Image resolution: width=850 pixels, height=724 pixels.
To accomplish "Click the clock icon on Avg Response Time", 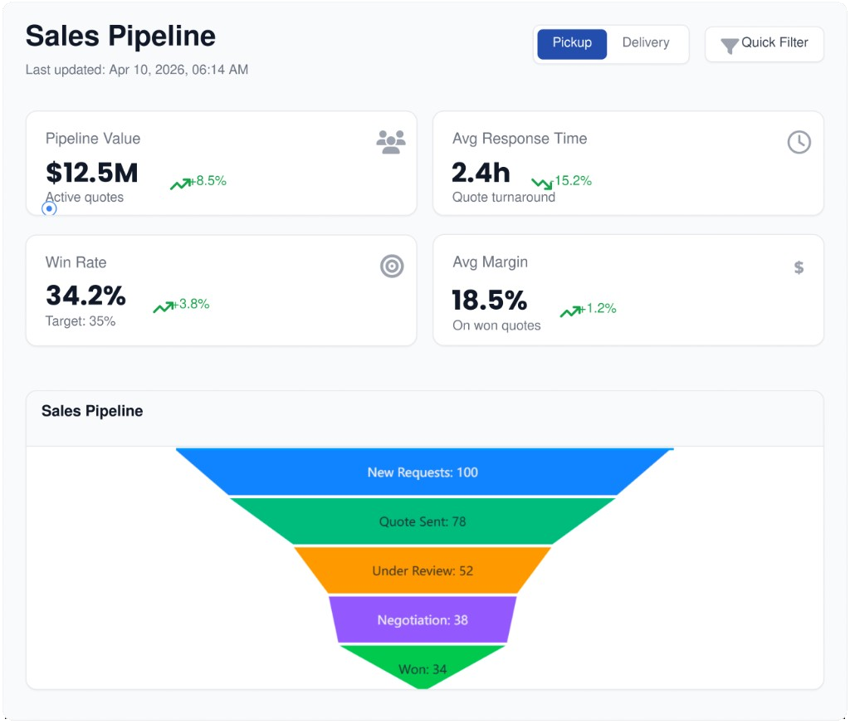I will (799, 142).
